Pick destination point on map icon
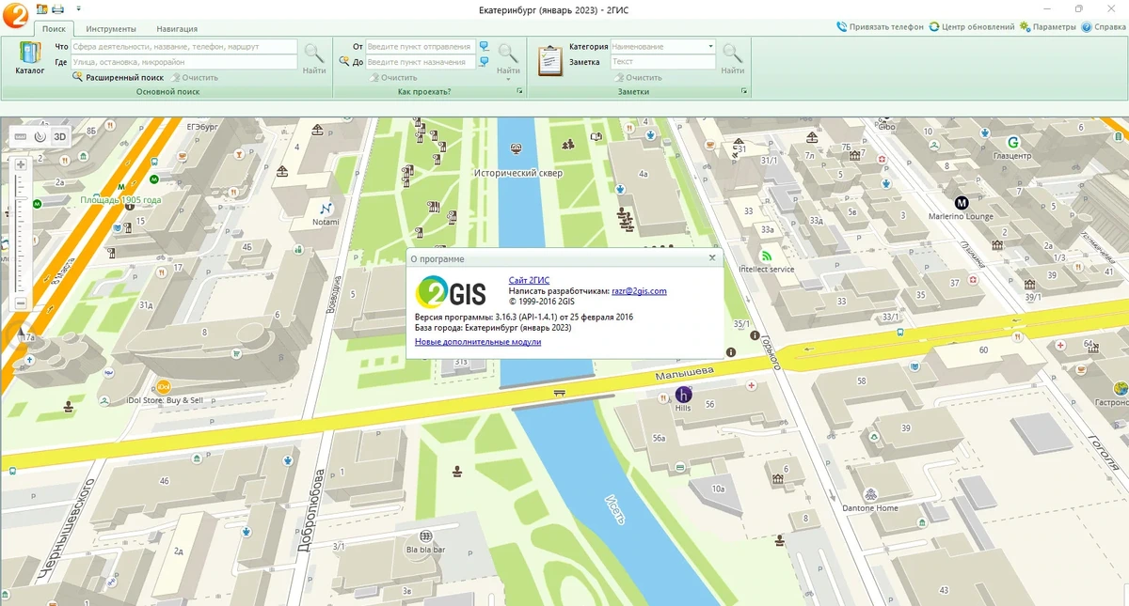This screenshot has width=1129, height=606. click(484, 62)
